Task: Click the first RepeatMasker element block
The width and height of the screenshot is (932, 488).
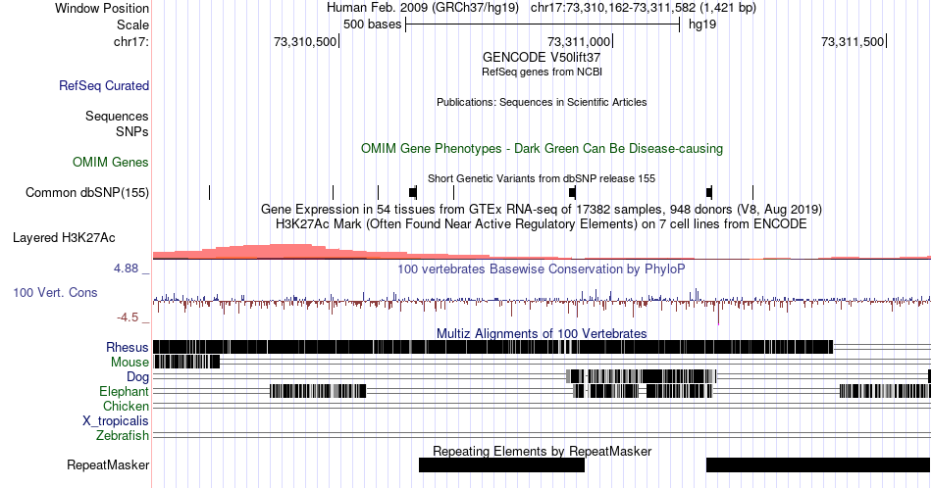Action: (501, 464)
